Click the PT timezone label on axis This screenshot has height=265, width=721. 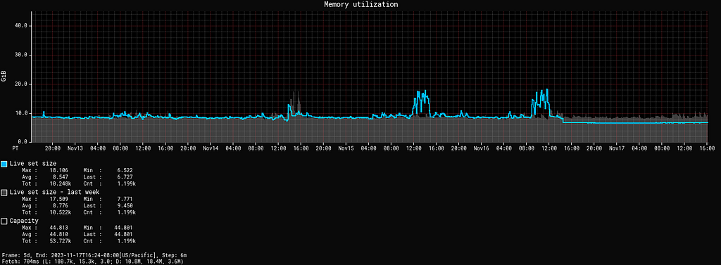16,148
